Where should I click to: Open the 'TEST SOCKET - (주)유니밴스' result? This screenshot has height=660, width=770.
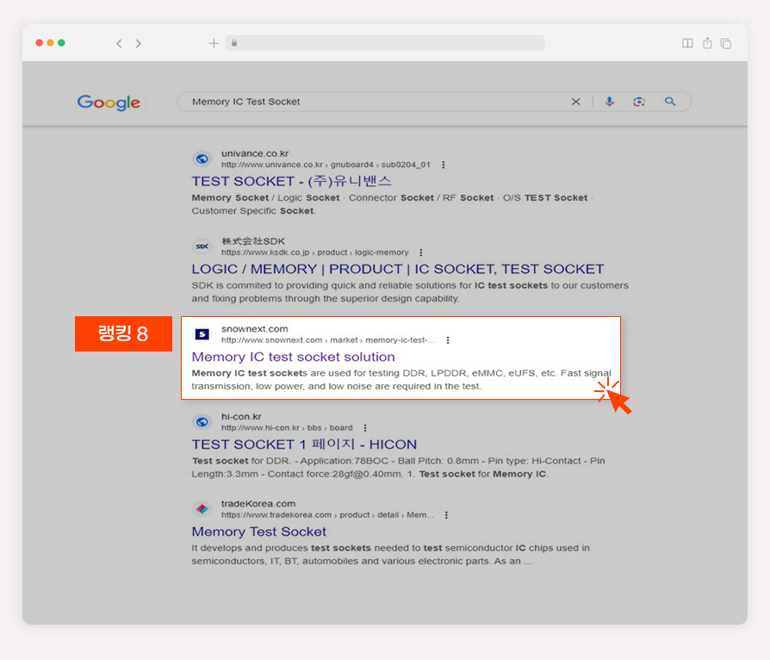292,181
